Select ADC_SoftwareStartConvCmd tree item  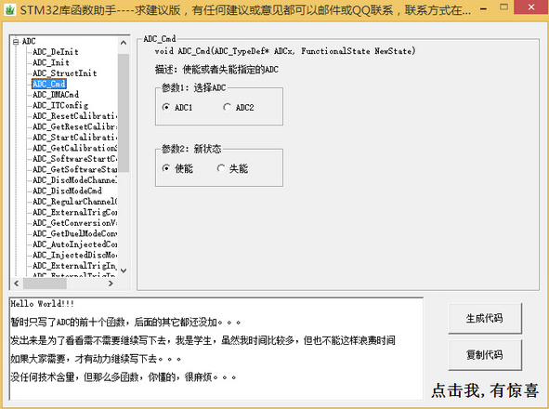tap(74, 159)
